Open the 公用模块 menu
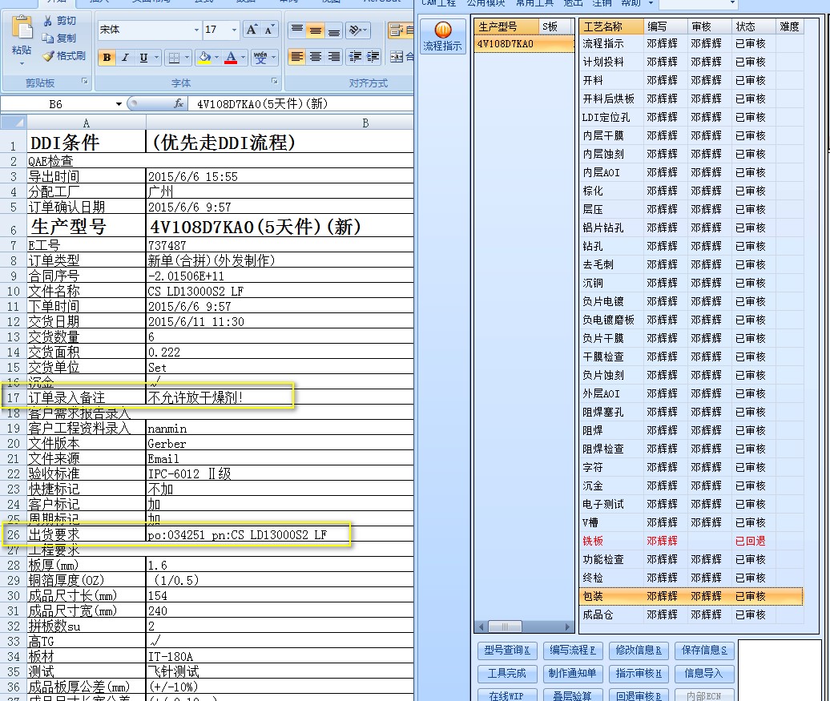The height and width of the screenshot is (701, 830). [486, 3]
